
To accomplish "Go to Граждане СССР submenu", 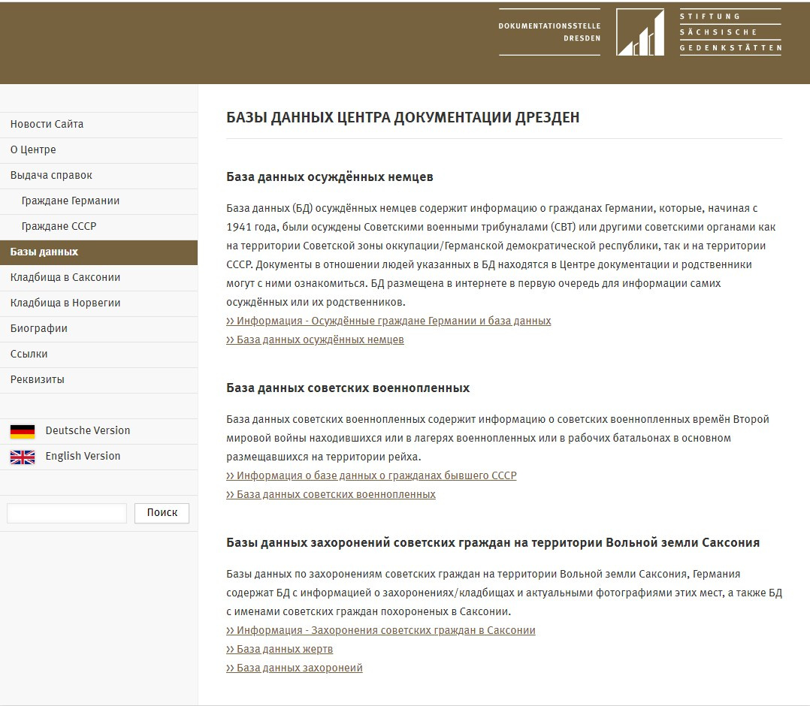I will (x=59, y=227).
